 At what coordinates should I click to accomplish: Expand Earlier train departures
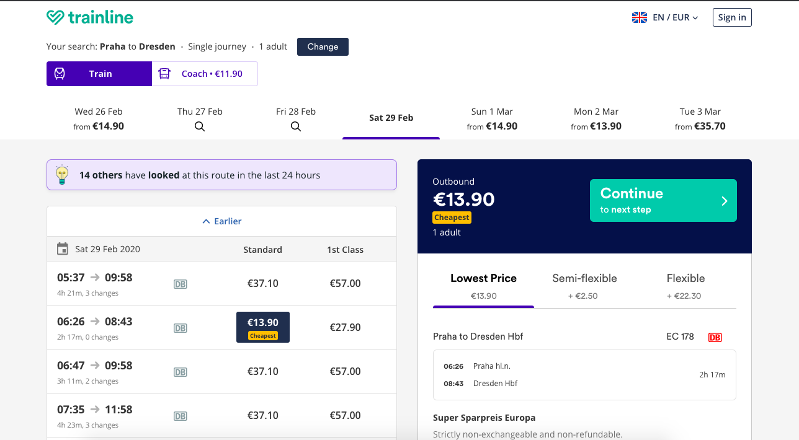221,221
